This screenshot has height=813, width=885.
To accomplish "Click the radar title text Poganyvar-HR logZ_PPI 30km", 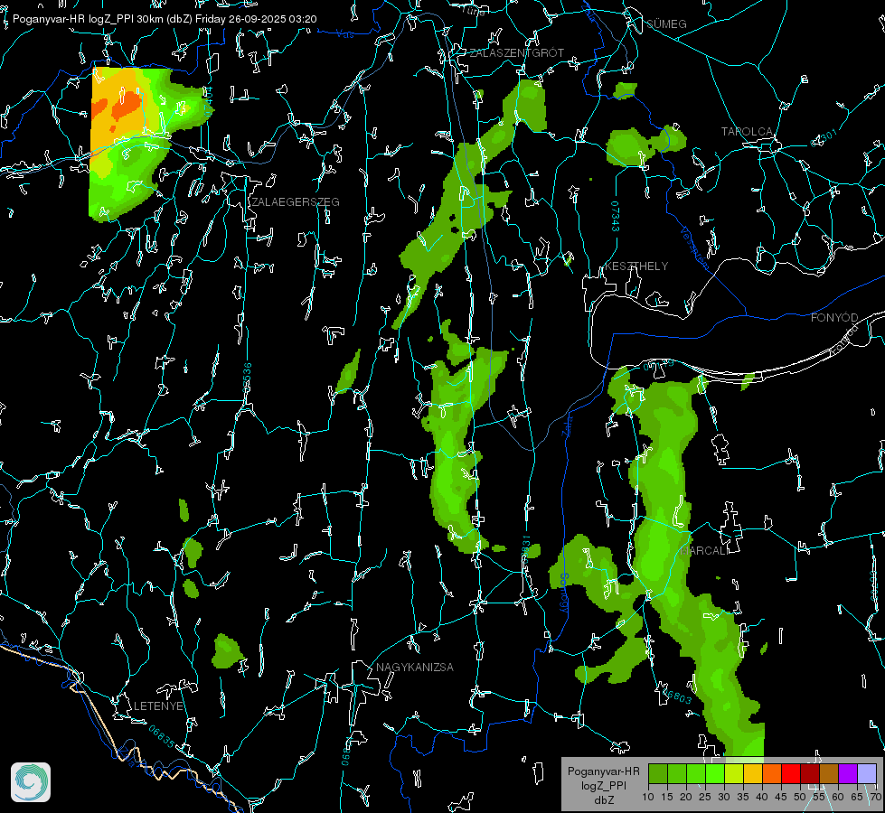I will [x=88, y=19].
